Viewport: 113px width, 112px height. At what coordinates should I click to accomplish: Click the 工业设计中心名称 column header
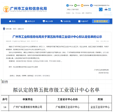tap(68, 99)
